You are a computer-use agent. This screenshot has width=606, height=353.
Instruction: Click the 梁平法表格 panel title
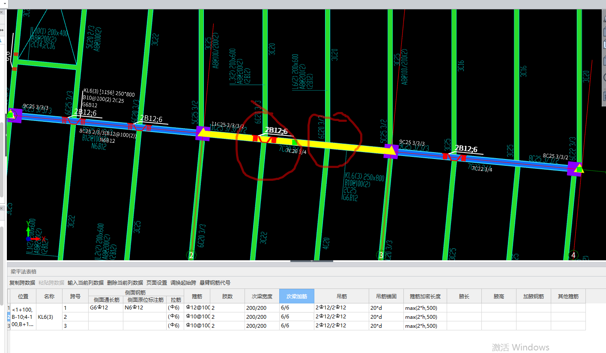[x=24, y=271]
